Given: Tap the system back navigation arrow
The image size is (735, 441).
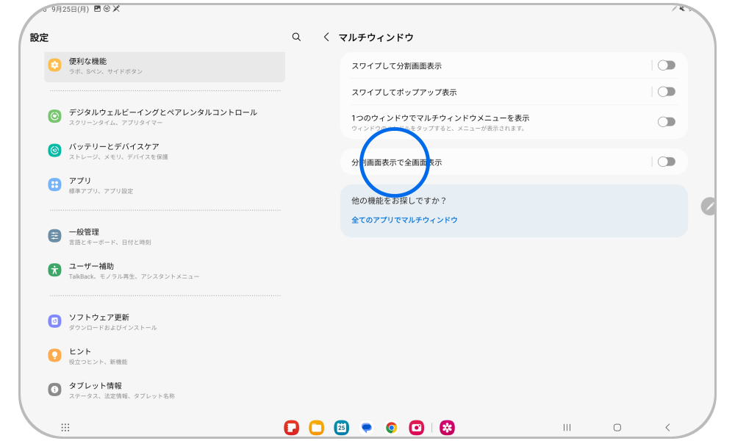Looking at the screenshot, I should click(667, 428).
